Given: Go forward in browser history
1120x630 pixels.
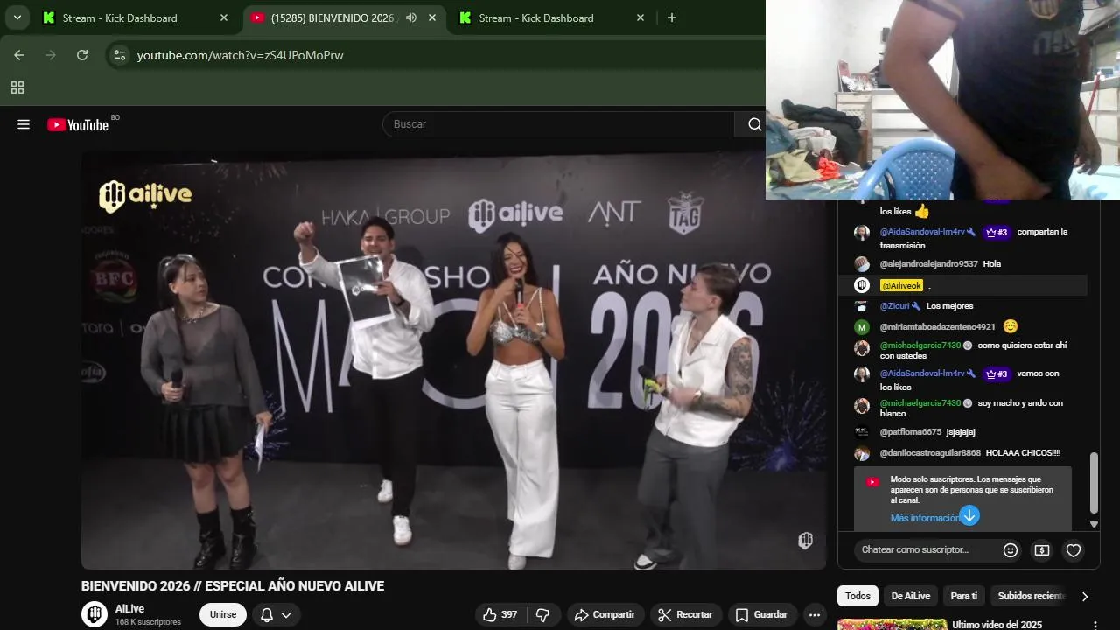Looking at the screenshot, I should coord(51,55).
